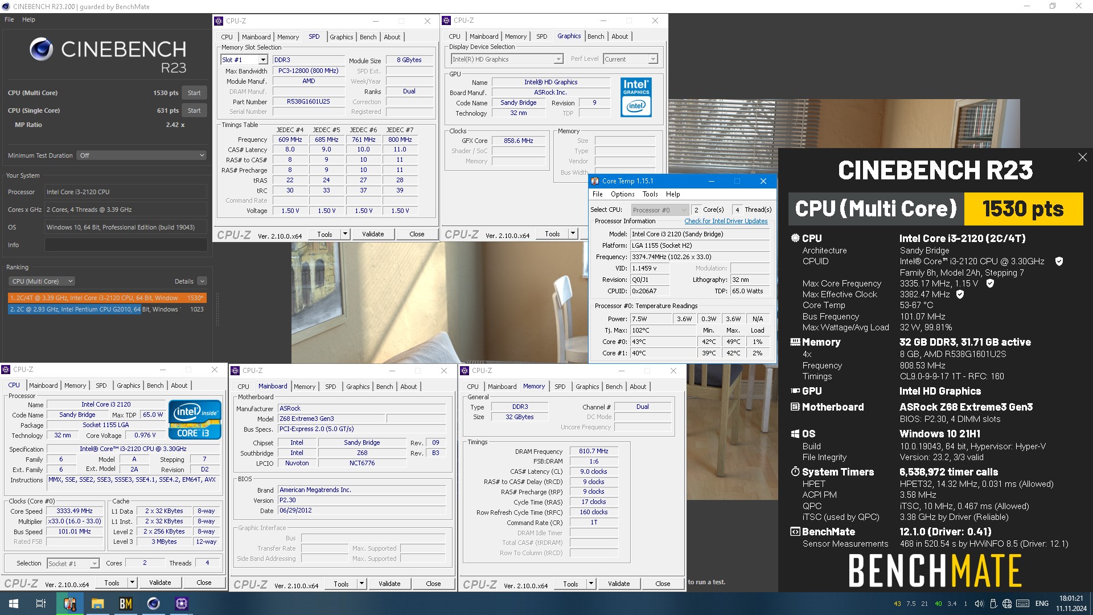
Task: Switch to Bench tab in CPU-Z SPD window
Action: point(368,37)
